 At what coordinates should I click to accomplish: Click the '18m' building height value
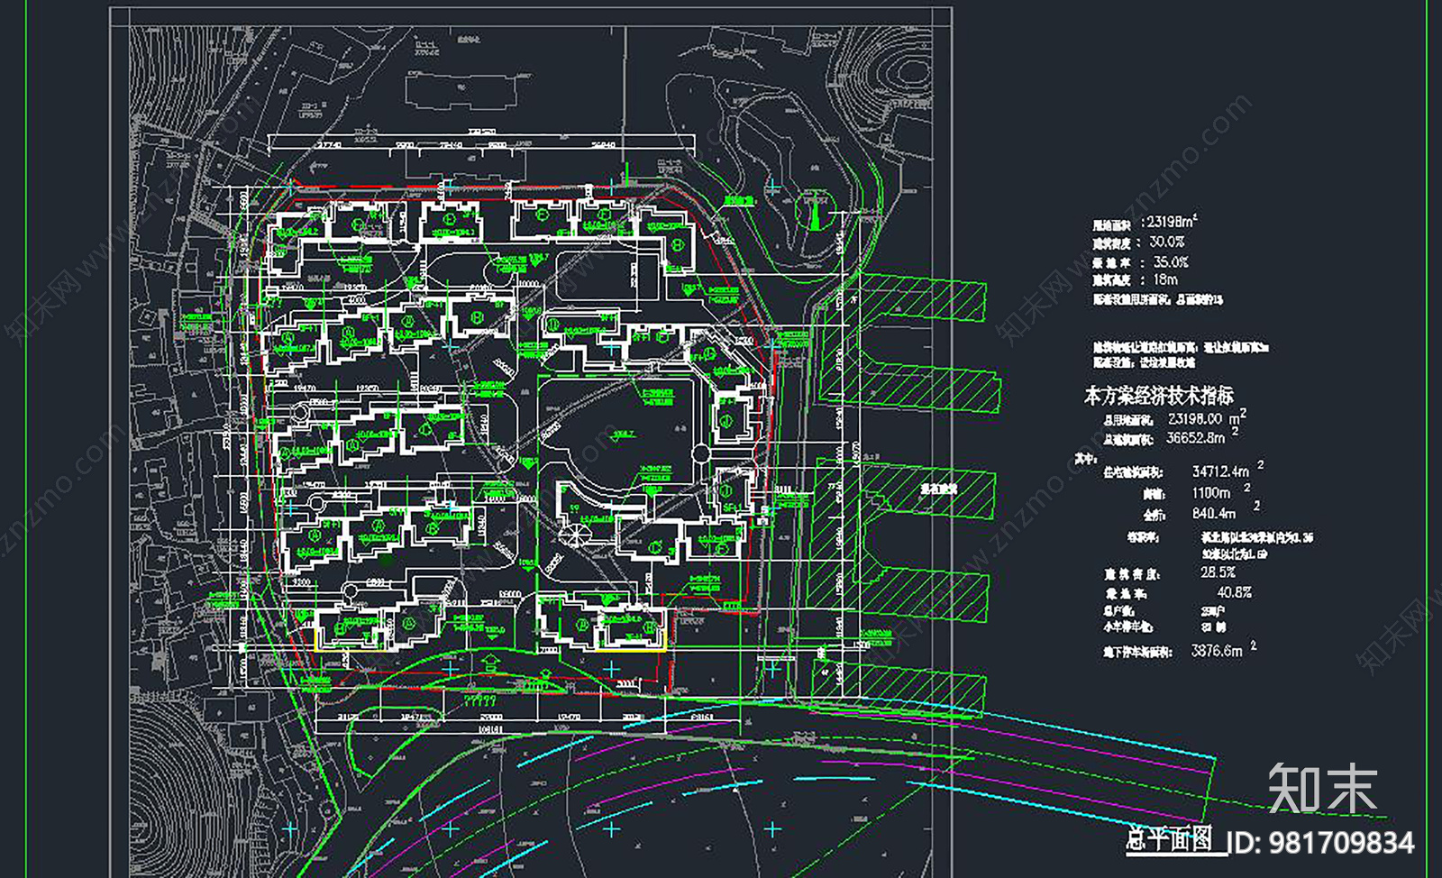[1165, 280]
